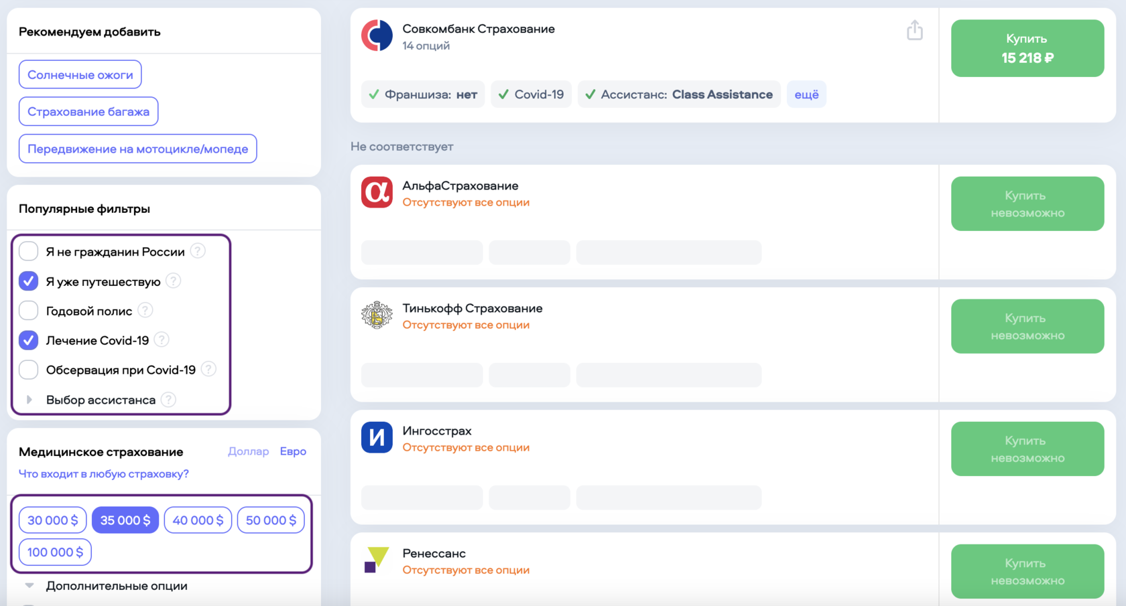Buy Совкомбанк policy for 15 218 ₽
The image size is (1126, 606).
(x=1027, y=48)
